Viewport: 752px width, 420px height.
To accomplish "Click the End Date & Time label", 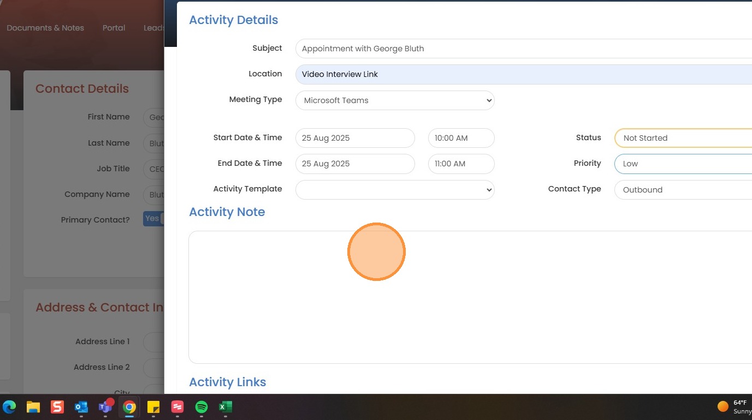I will [250, 163].
